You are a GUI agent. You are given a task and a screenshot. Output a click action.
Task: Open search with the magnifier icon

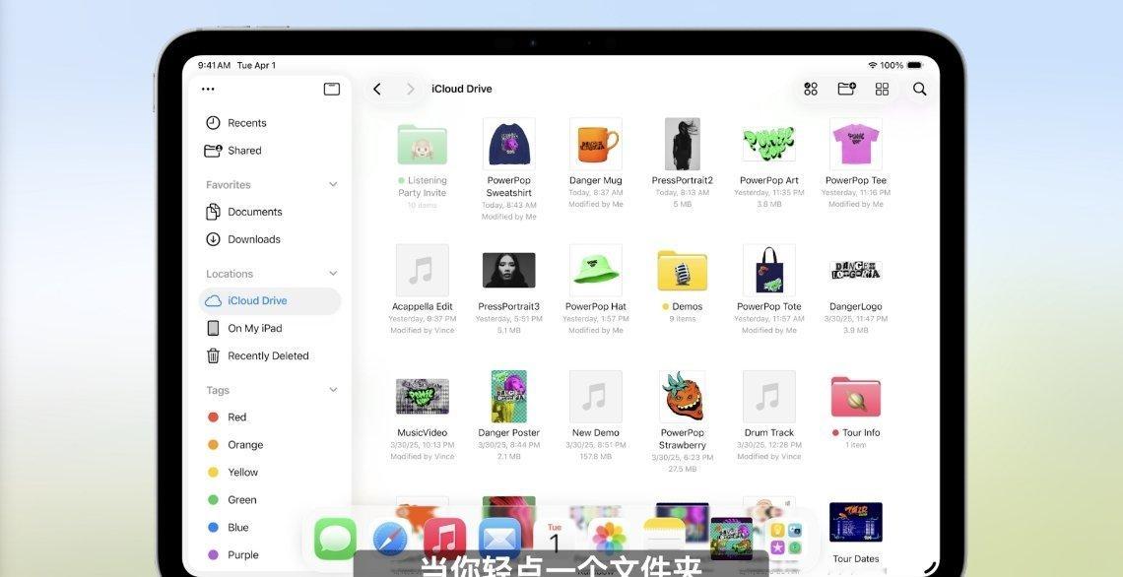(x=920, y=89)
